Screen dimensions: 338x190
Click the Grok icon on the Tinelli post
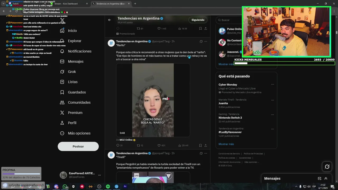[x=201, y=153]
